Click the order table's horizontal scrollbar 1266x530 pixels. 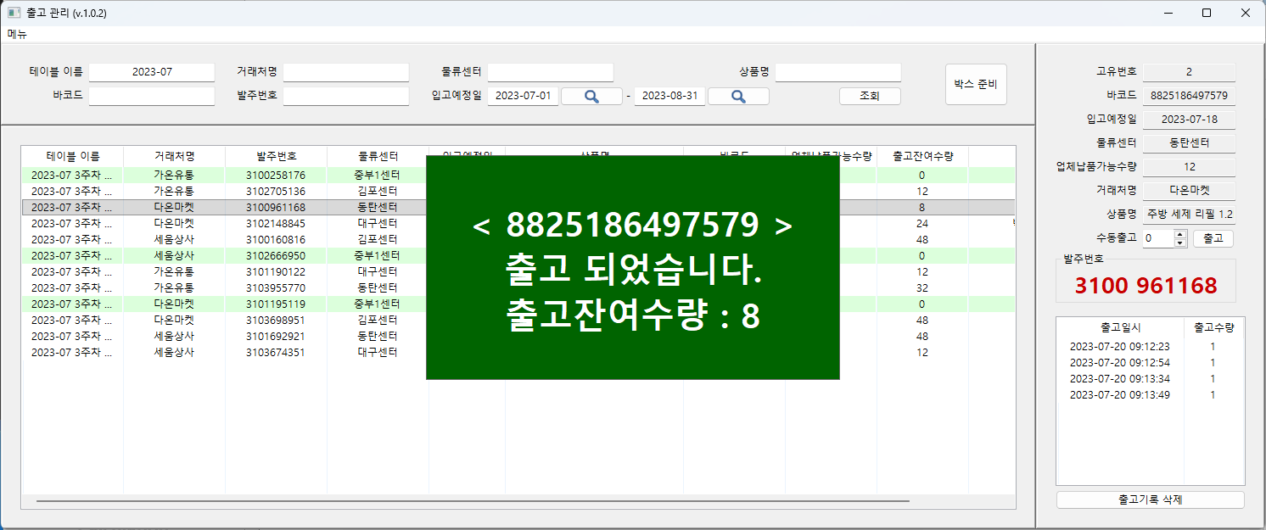(473, 501)
